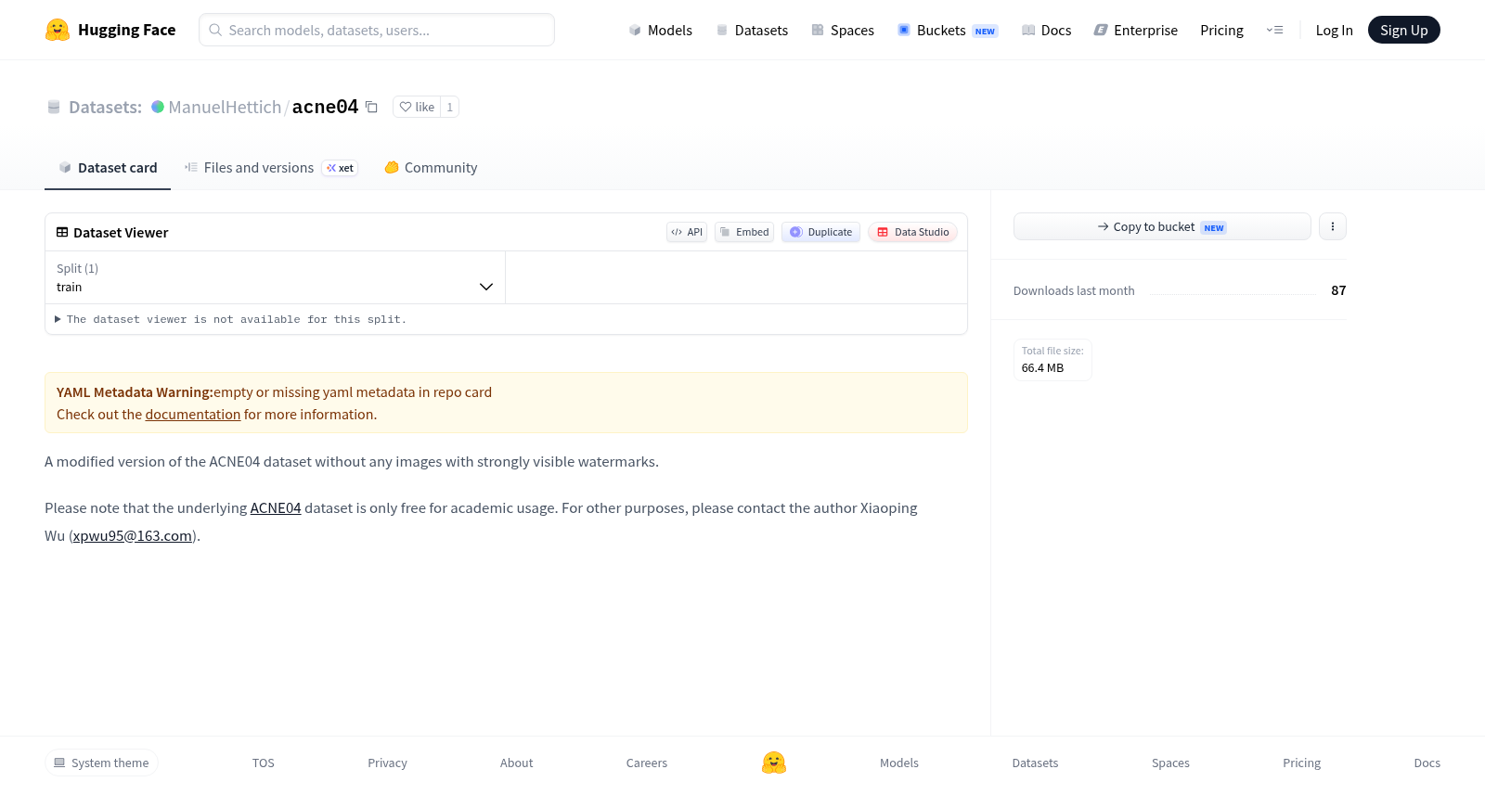Open the Datasets footer link
The height and width of the screenshot is (795, 1485).
(x=1035, y=763)
